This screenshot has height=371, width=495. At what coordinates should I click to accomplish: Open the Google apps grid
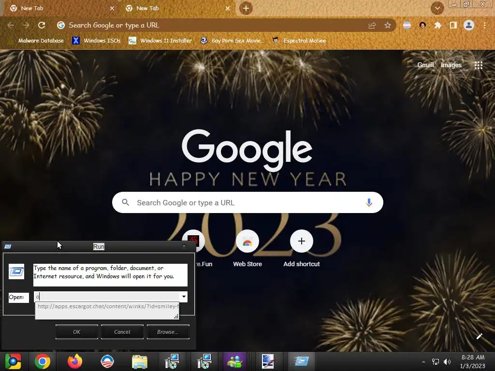(479, 65)
